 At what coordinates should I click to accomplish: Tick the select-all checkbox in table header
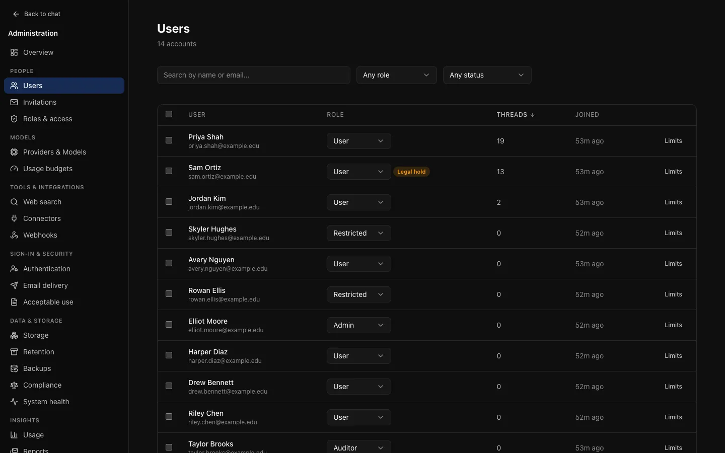[169, 114]
